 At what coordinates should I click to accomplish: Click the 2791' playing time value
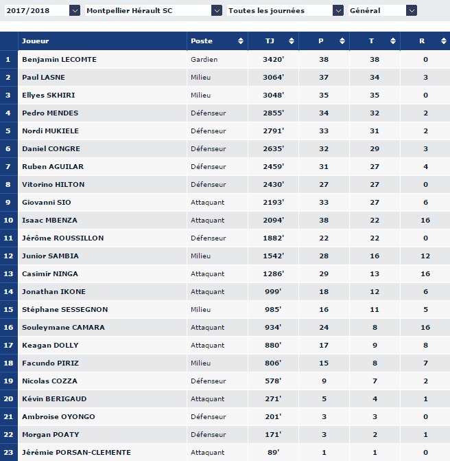[x=273, y=131]
